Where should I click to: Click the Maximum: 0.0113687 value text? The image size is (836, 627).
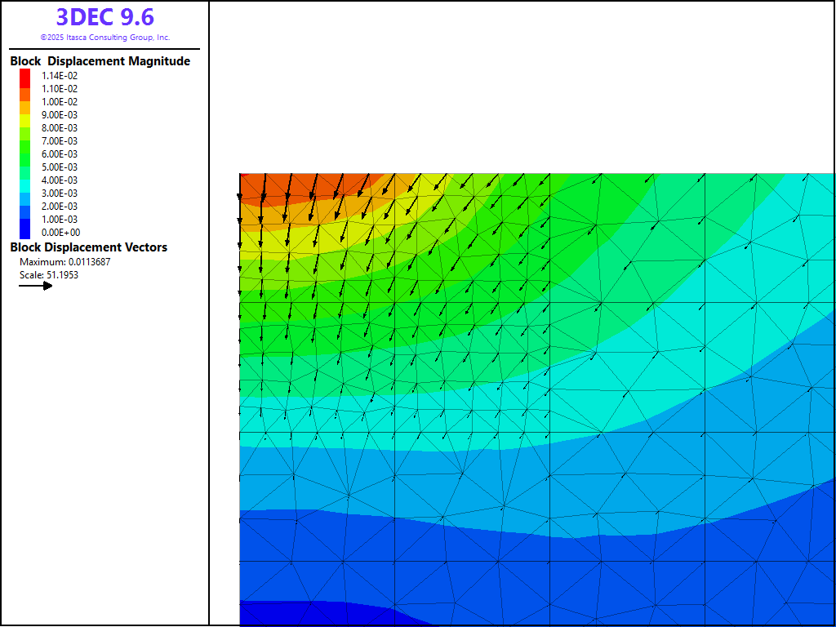[x=64, y=262]
